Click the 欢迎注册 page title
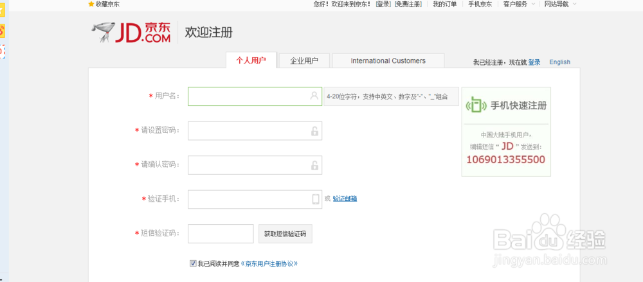The height and width of the screenshot is (282, 643). click(x=209, y=32)
